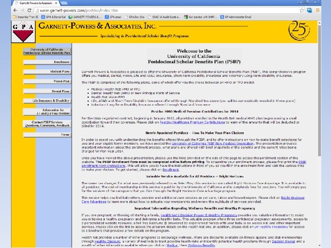Open the SSAE 16 Audit Costs bookmark
Image resolution: width=331 pixels, height=248 pixels.
pyautogui.click(x=164, y=17)
